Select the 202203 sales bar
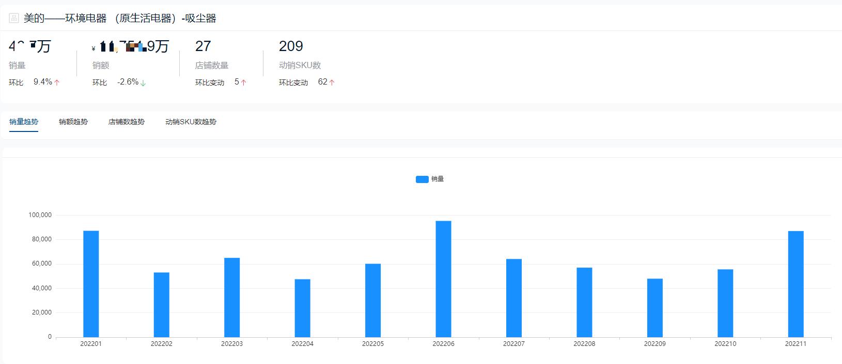842x364 pixels. tap(232, 297)
